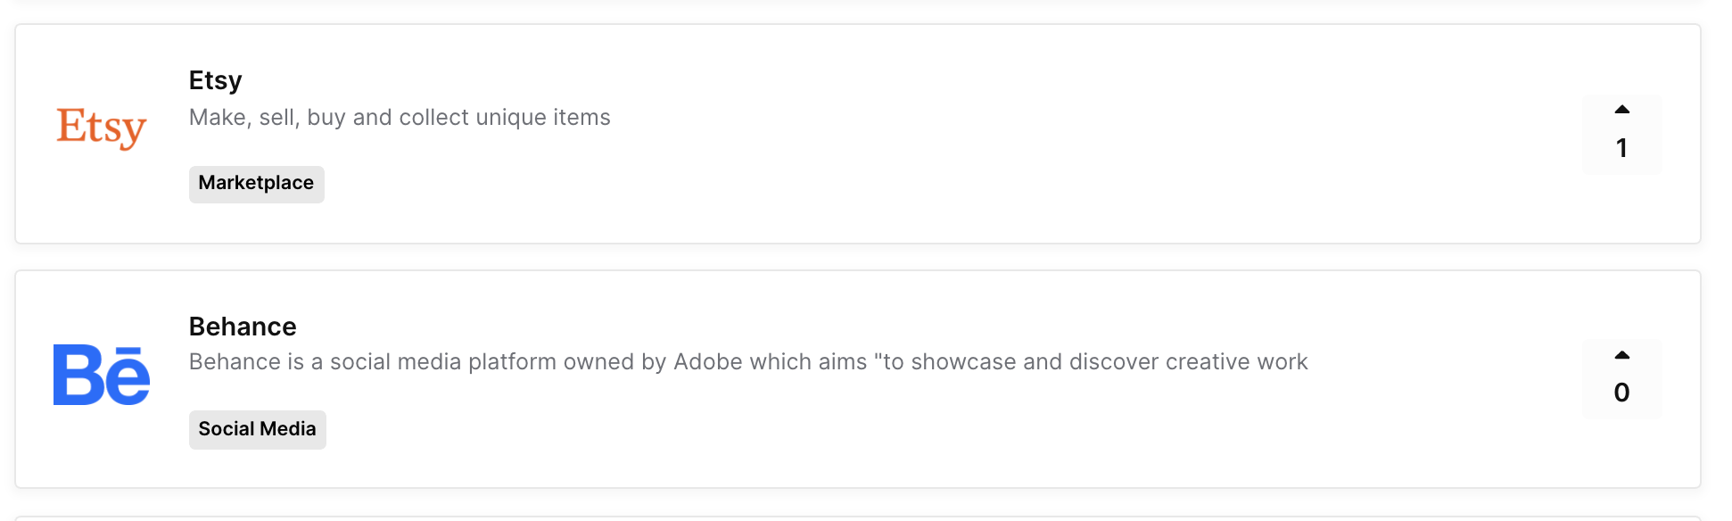Viewport: 1732px width, 521px height.
Task: Click Behance's vote count showing 0
Action: [1621, 393]
